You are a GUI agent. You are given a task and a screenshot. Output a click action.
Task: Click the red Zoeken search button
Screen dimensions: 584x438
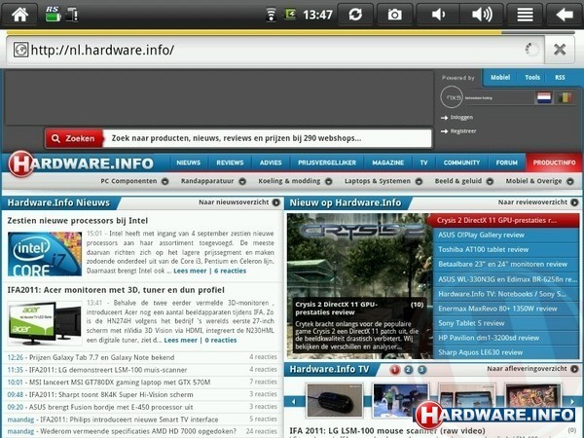coord(74,138)
